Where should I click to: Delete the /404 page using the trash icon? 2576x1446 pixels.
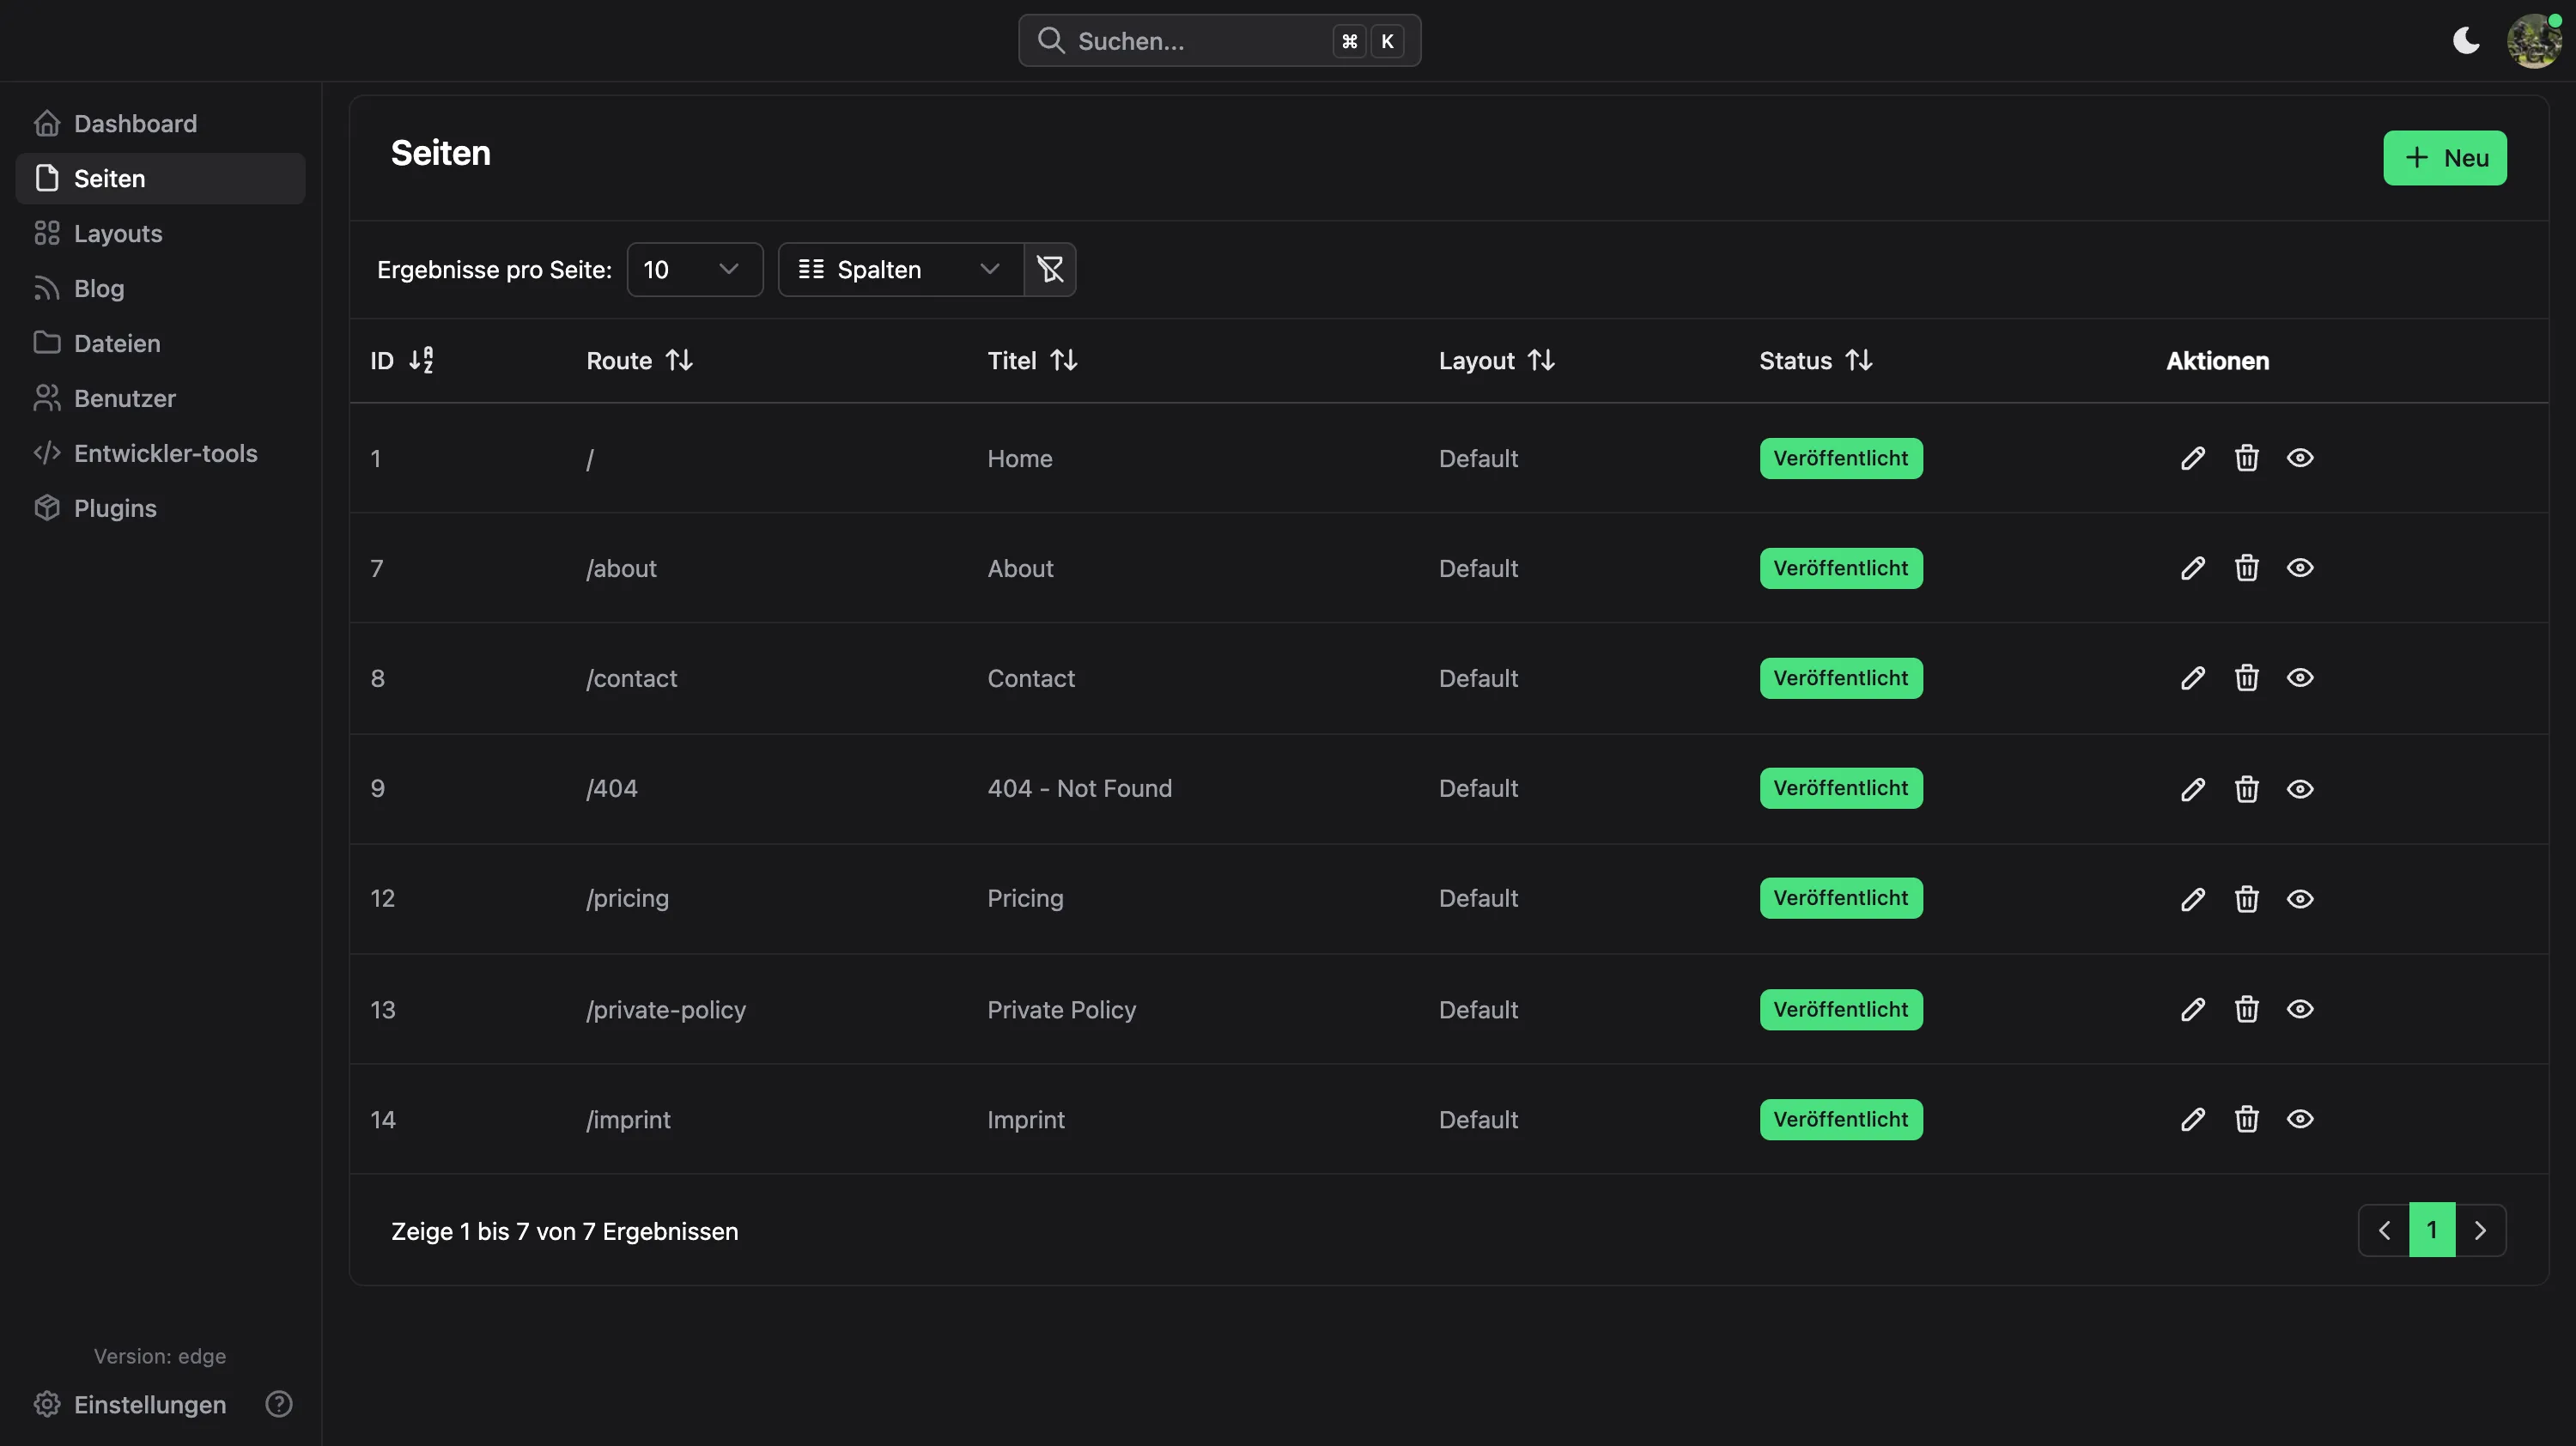point(2247,789)
